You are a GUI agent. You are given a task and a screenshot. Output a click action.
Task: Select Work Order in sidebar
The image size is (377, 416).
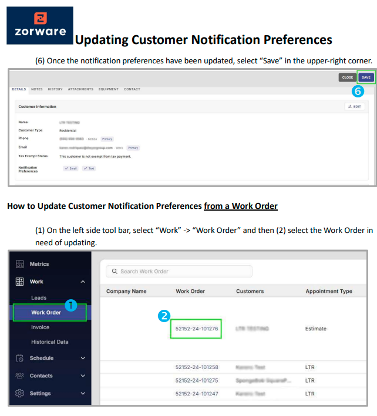[x=50, y=313]
